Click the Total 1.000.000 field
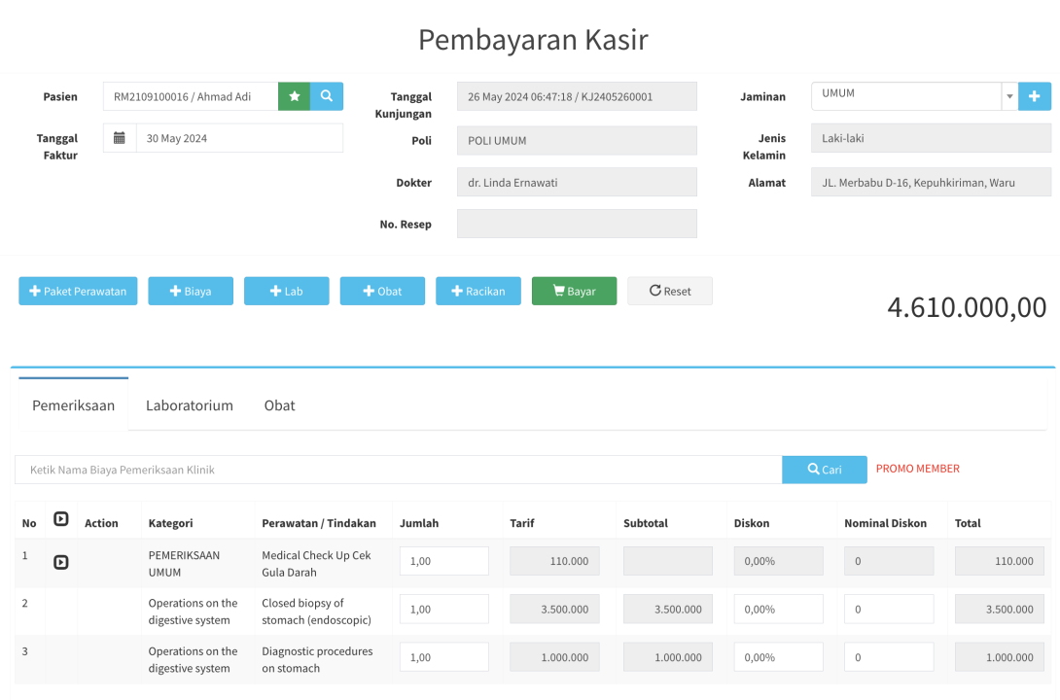This screenshot has width=1060, height=700. (x=999, y=657)
